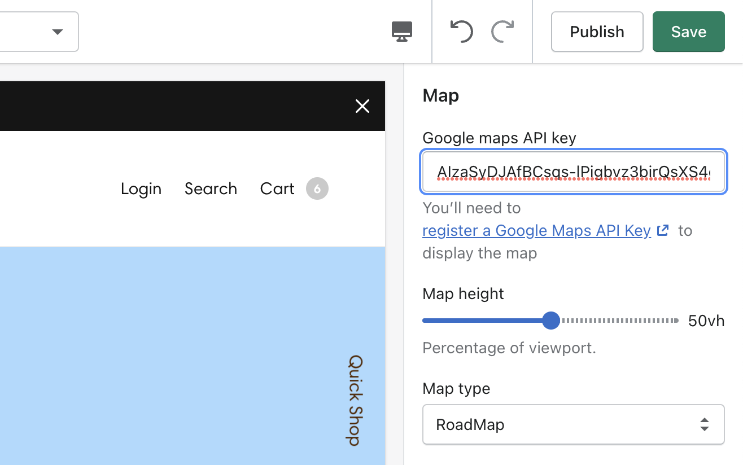Click the Google maps API key label
The height and width of the screenshot is (465, 743).
pos(499,138)
